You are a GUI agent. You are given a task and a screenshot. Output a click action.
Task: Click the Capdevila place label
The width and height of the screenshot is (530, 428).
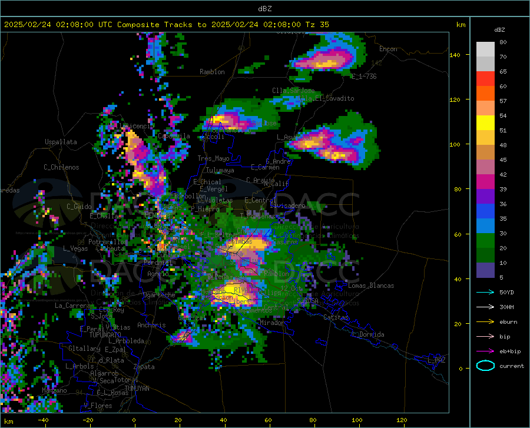pos(174,136)
